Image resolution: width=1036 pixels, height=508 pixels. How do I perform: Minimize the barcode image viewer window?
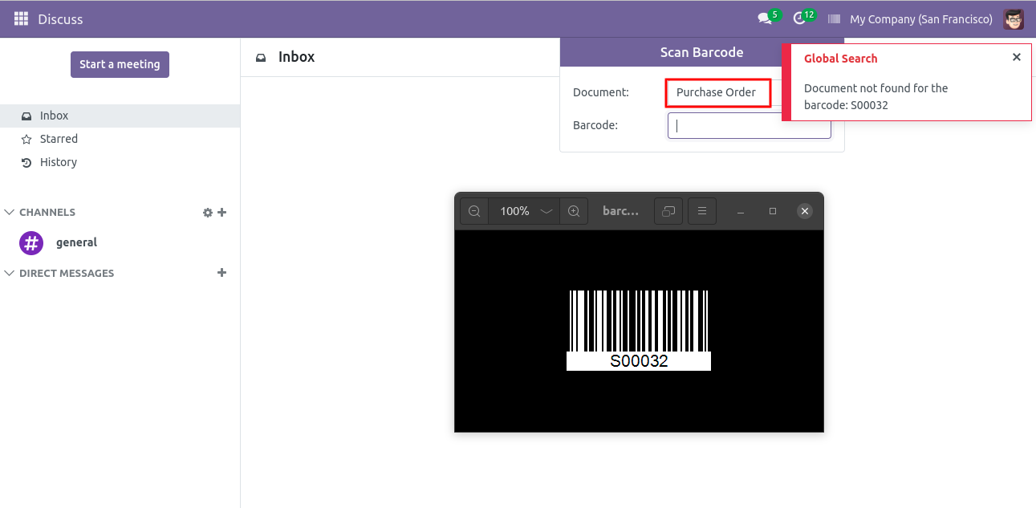coord(741,211)
